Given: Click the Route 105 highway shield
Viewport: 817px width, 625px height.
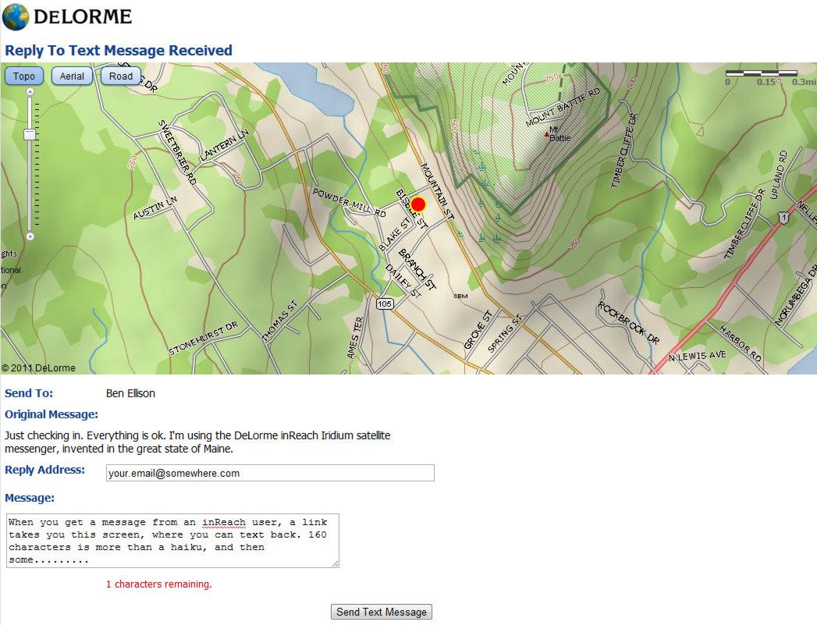Looking at the screenshot, I should (385, 304).
